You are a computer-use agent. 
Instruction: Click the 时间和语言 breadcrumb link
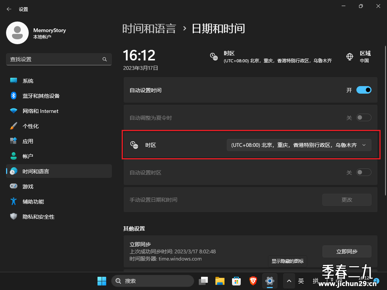[149, 29]
